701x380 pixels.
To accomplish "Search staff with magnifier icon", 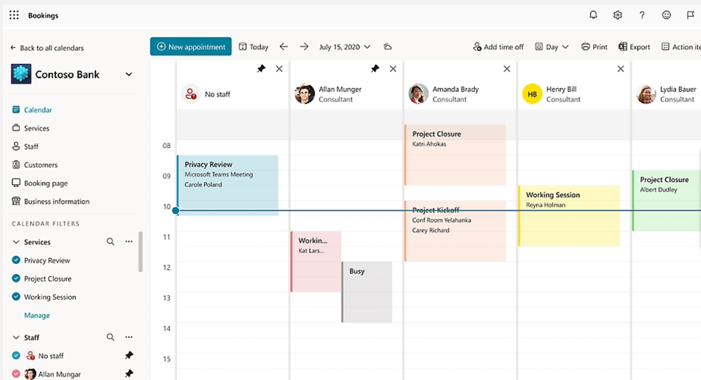I will [x=110, y=337].
